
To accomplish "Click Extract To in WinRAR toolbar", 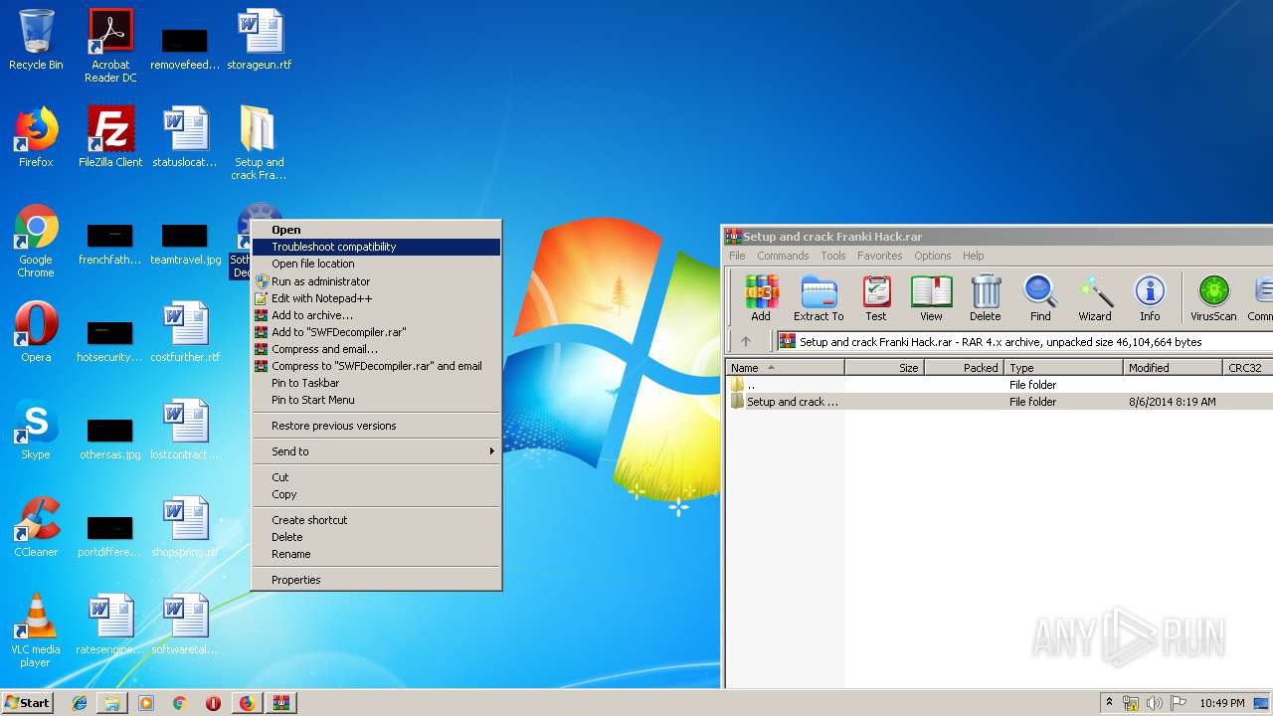I will (x=818, y=298).
